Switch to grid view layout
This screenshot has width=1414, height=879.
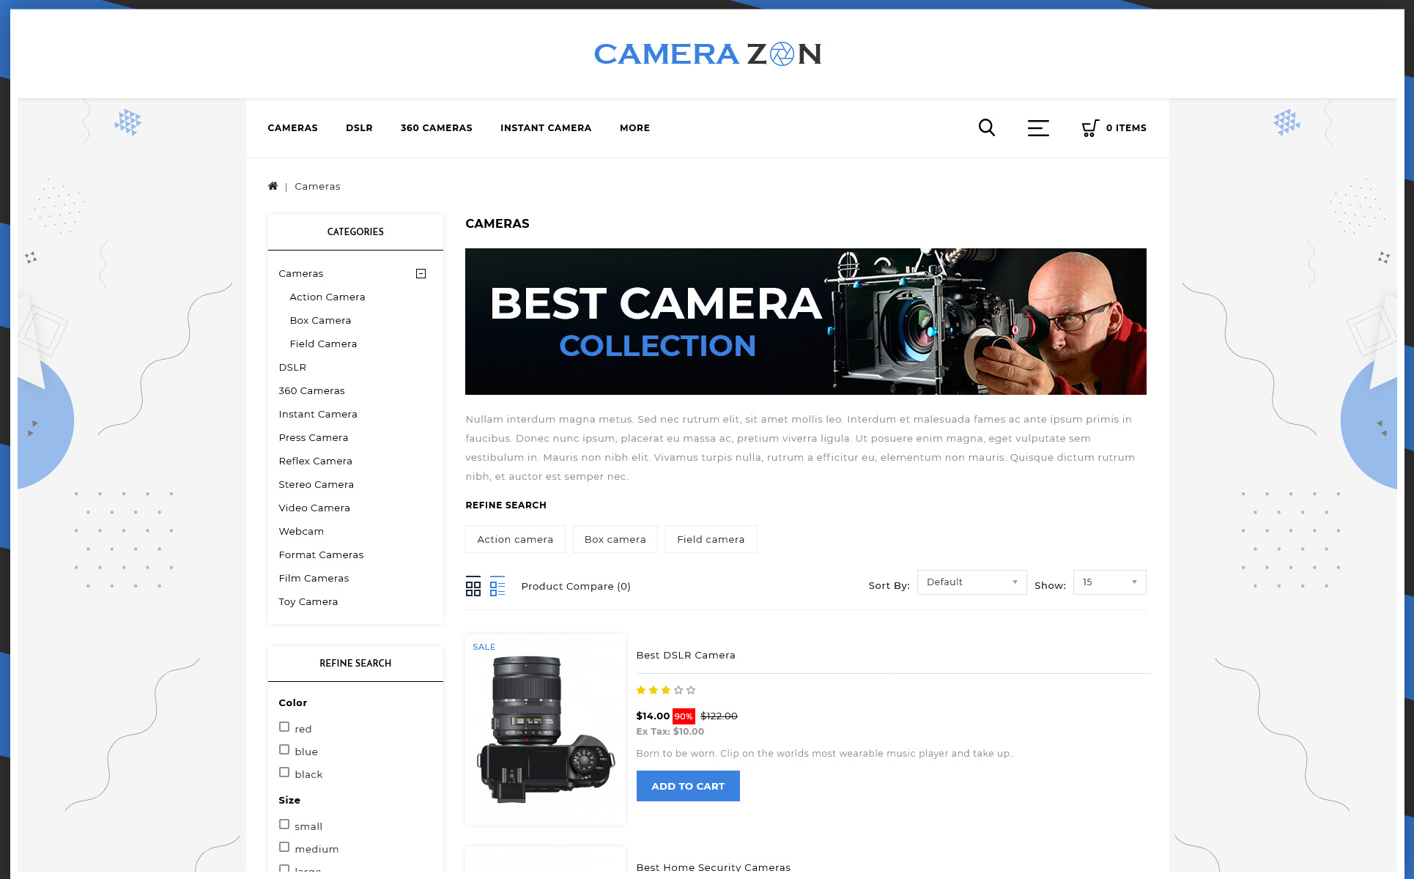click(x=473, y=586)
